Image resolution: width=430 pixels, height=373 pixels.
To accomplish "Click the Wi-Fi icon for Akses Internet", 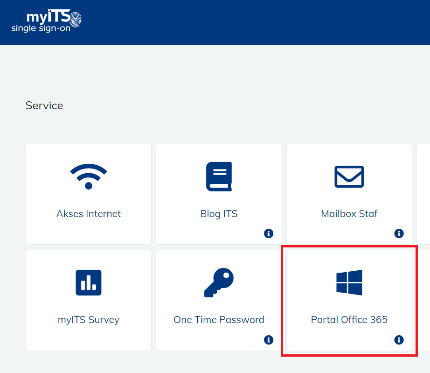I will 89,176.
